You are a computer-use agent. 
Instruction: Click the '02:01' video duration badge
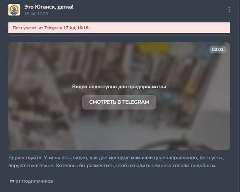point(218,50)
